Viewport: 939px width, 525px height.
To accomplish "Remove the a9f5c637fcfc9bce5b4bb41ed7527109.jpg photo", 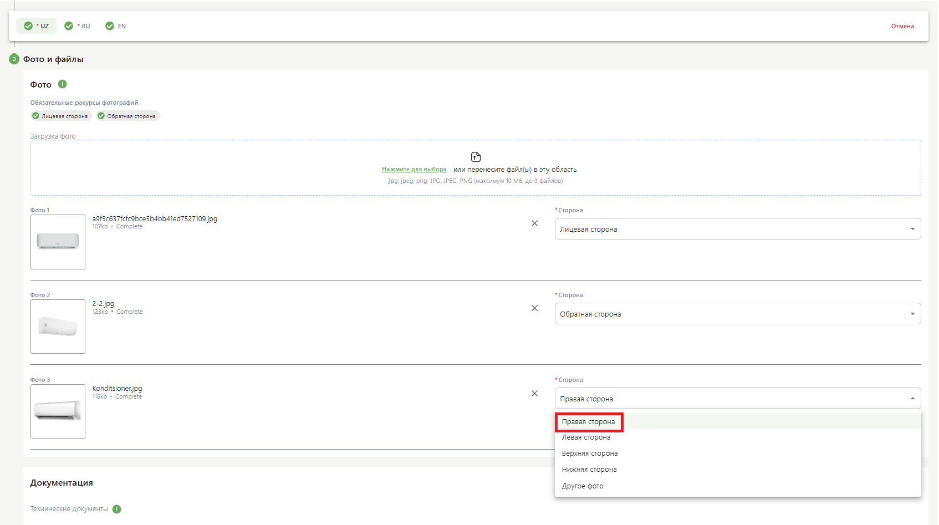I will tap(534, 223).
